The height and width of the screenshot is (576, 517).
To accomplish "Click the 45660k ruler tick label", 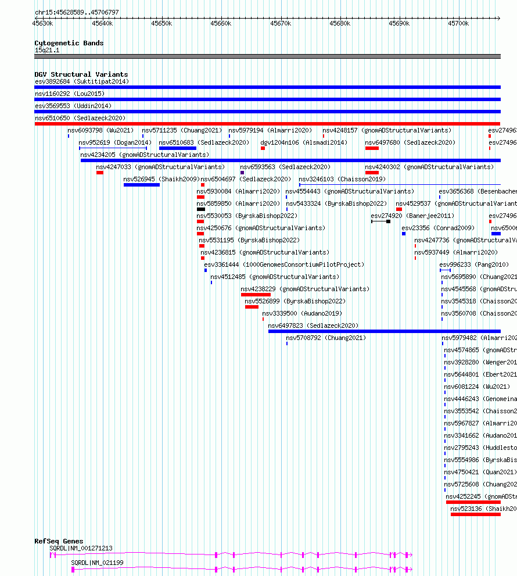I will tap(221, 23).
